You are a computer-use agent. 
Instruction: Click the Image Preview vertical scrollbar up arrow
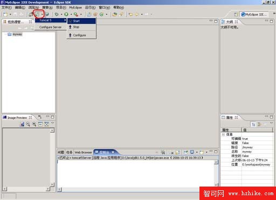[52, 131]
